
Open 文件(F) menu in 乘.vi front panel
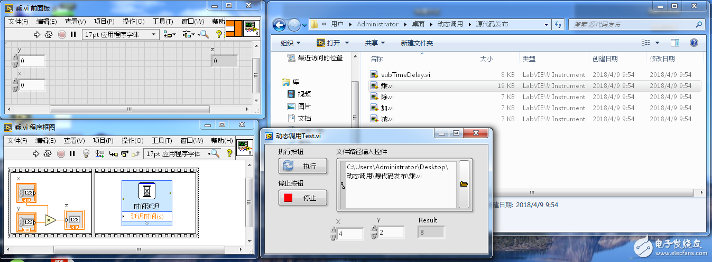[18, 22]
